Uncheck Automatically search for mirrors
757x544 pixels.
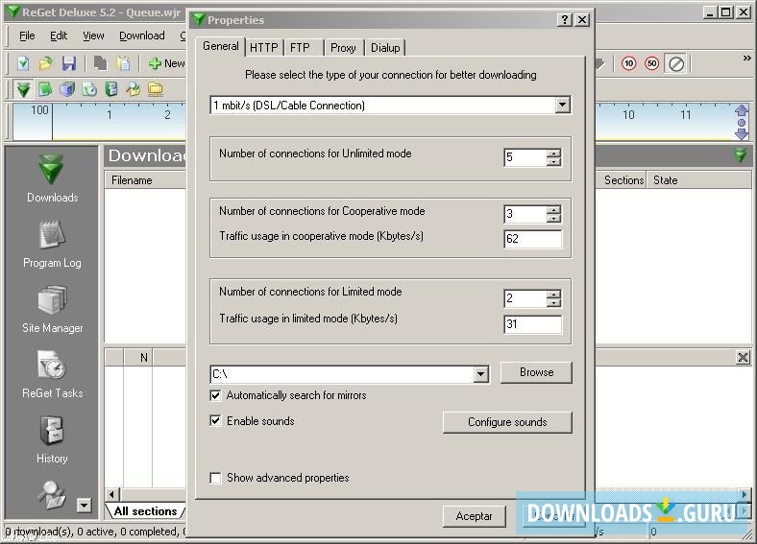215,395
